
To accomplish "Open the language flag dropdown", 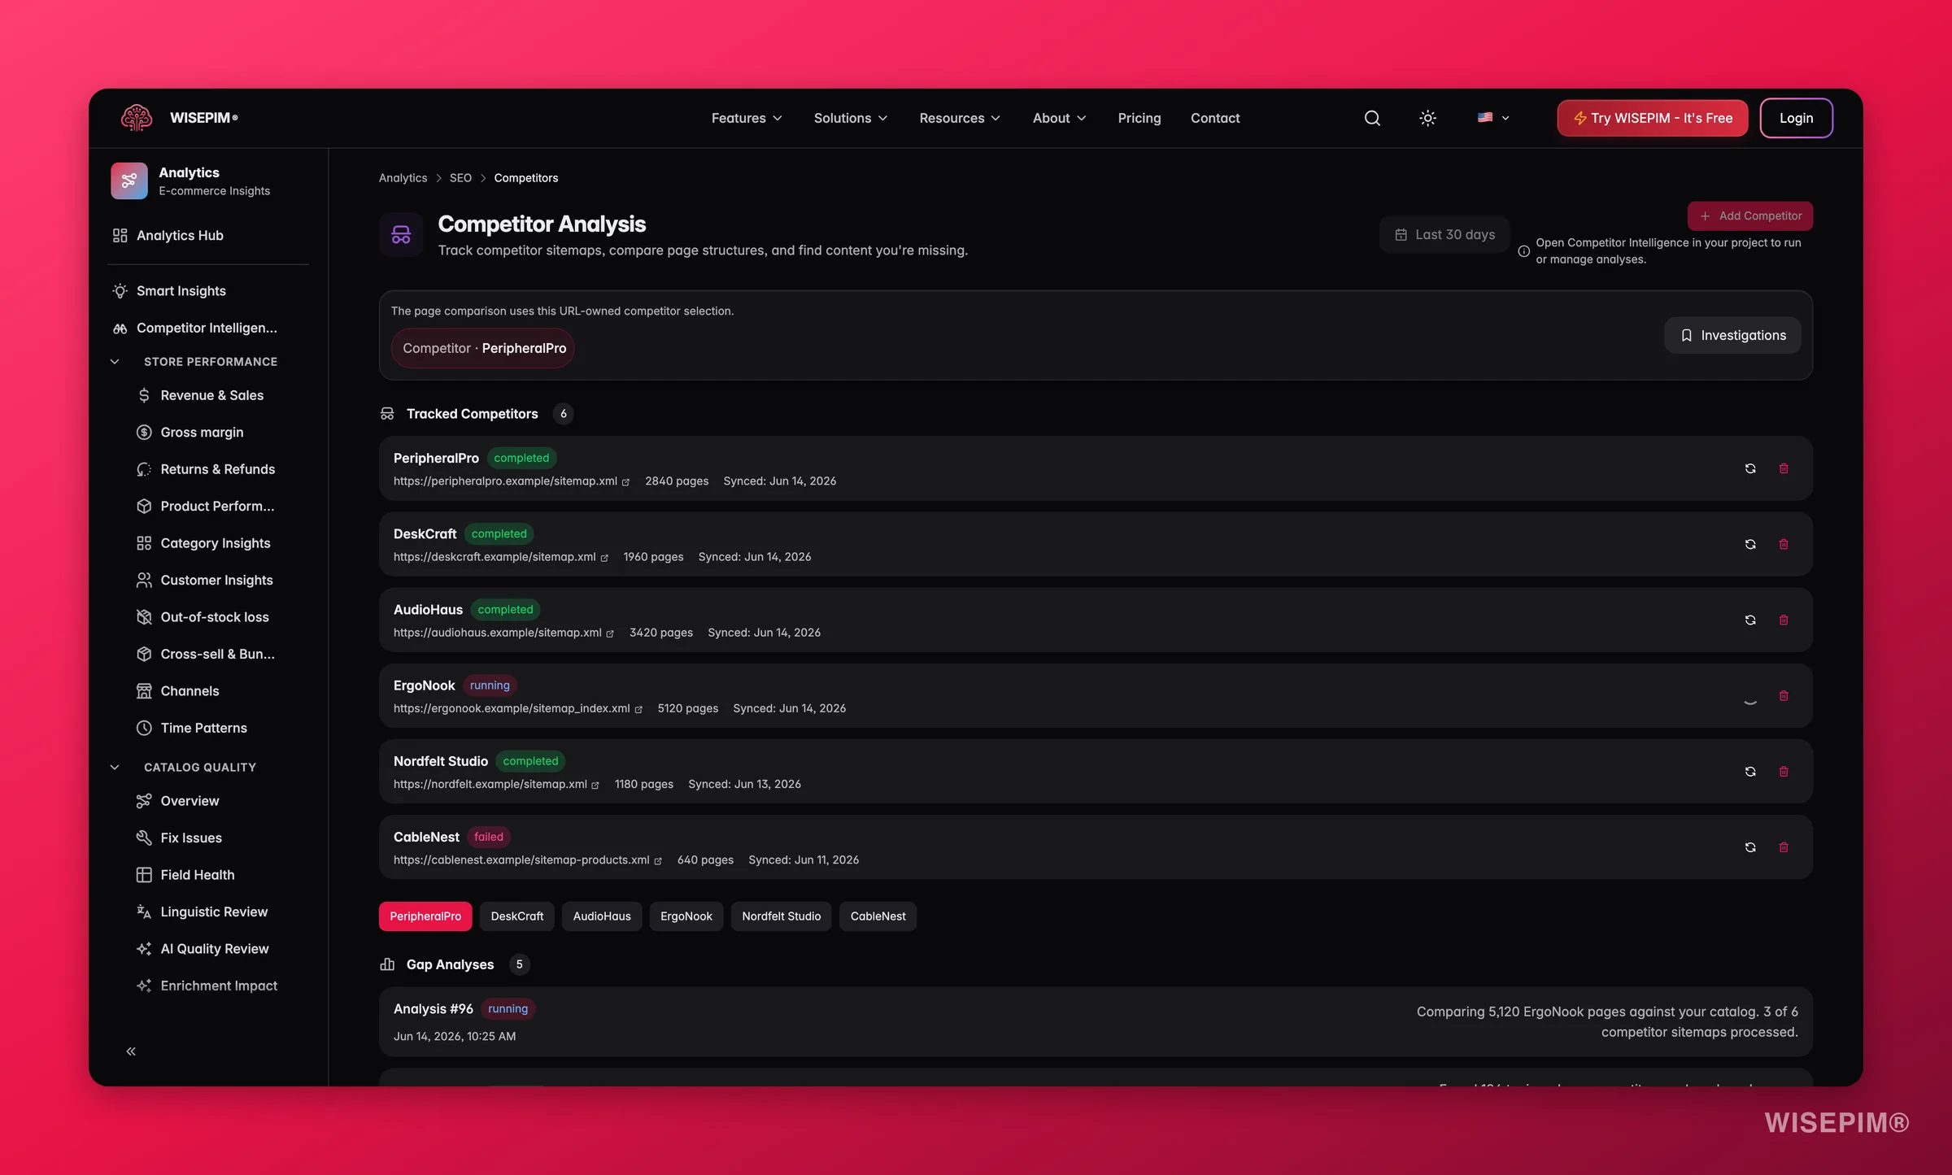I will pyautogui.click(x=1493, y=118).
